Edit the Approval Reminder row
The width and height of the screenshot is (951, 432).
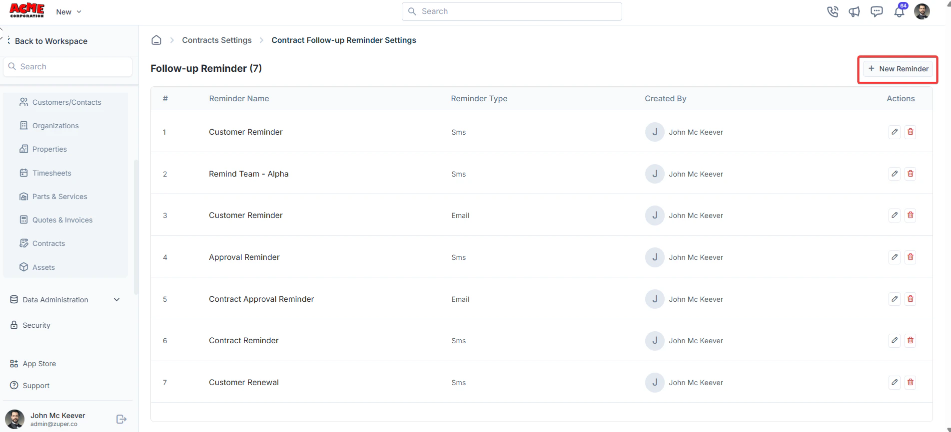click(895, 257)
